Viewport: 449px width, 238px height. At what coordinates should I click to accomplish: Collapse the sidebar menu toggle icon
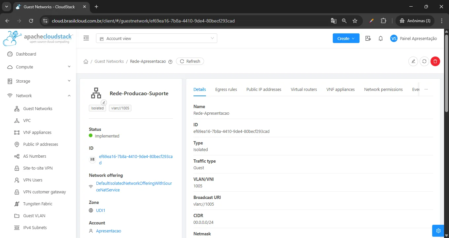[x=86, y=38]
